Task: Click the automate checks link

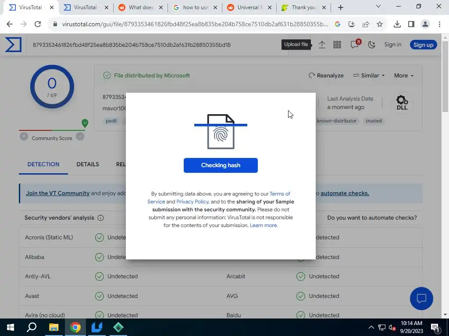Action: tap(345, 193)
